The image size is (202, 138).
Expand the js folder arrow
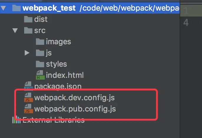[27, 53]
